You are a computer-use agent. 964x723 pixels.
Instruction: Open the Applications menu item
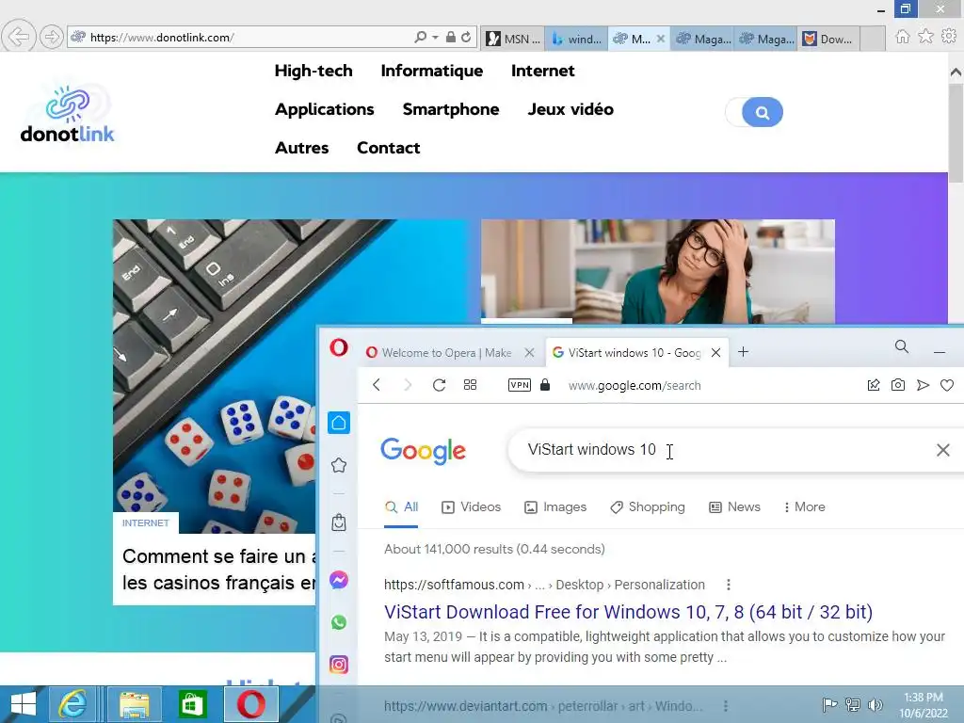click(x=324, y=109)
